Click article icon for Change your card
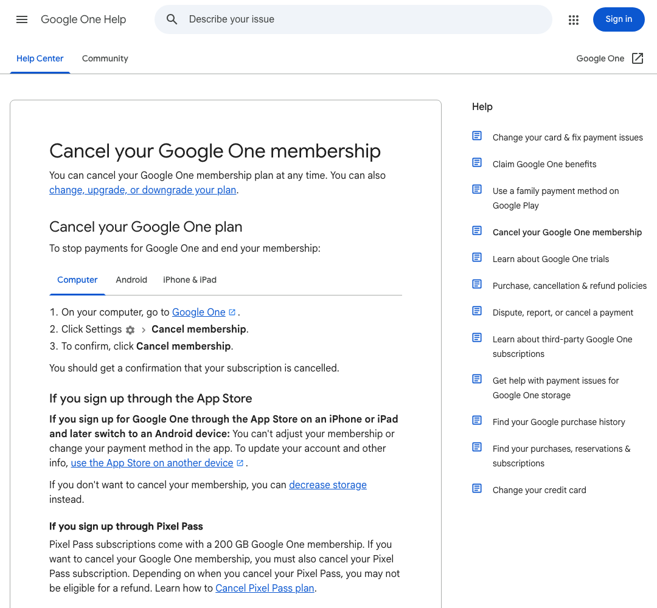This screenshot has width=657, height=608. (477, 136)
